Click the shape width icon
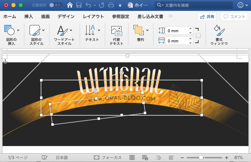The width and height of the screenshot is (251, 162). click(x=162, y=41)
